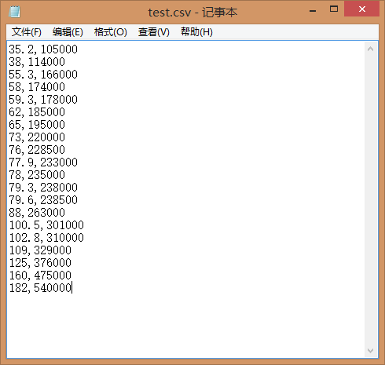
Task: Open the 编辑(E) menu
Action: [68, 32]
